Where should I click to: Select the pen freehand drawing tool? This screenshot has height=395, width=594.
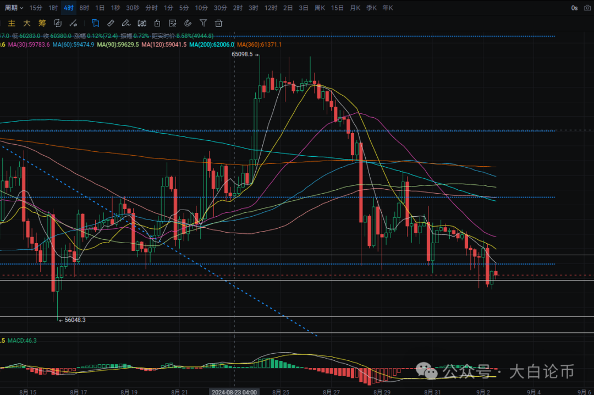pyautogui.click(x=126, y=24)
